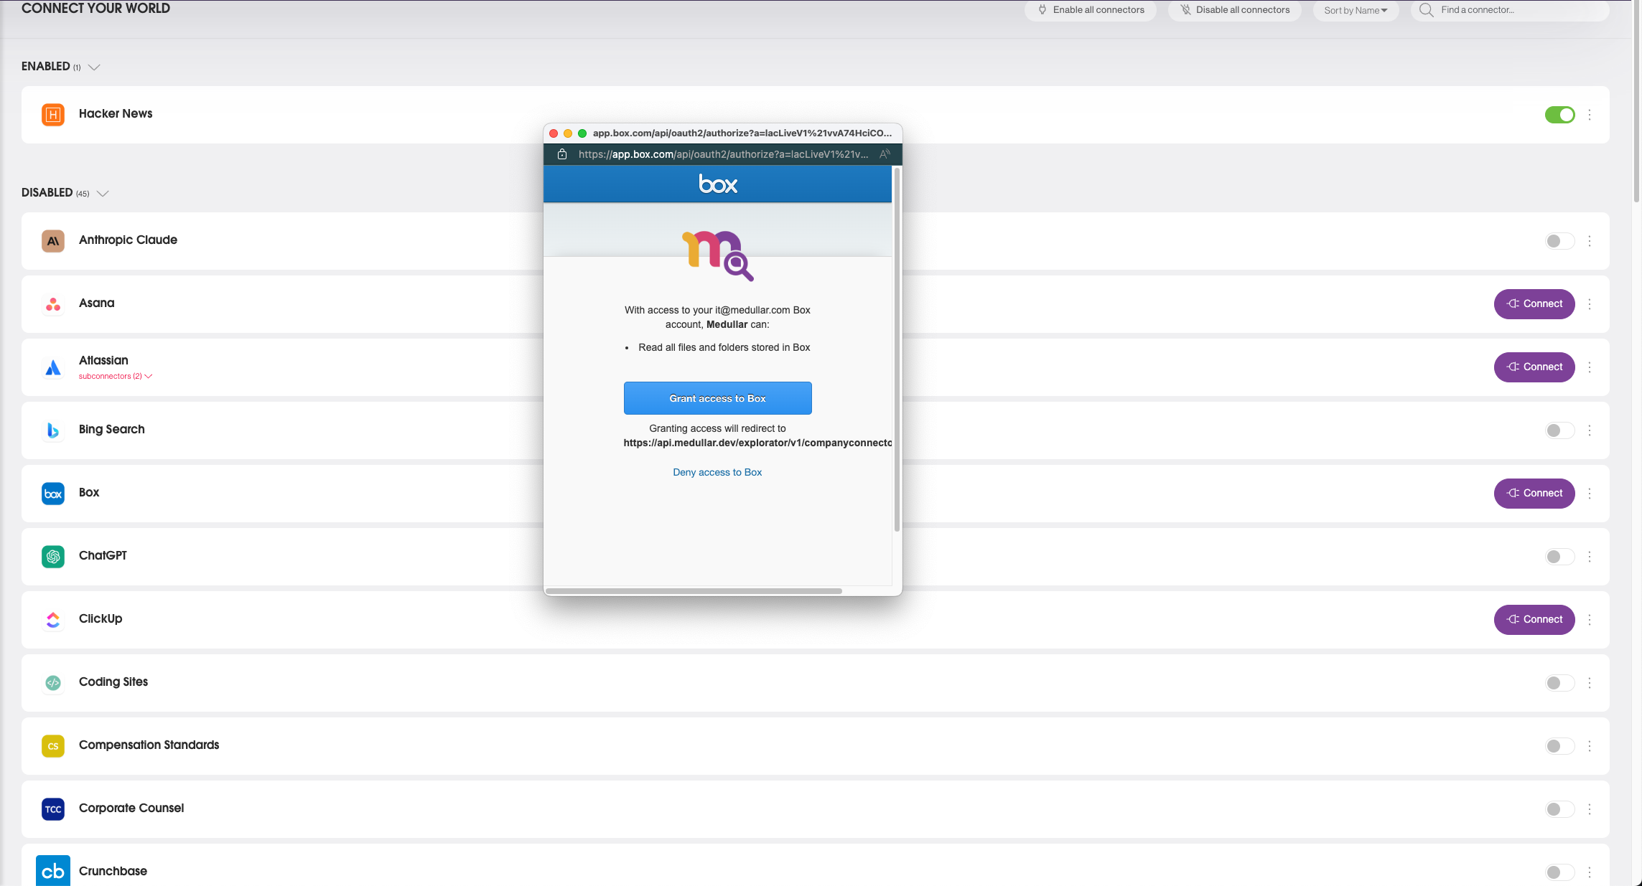Enable the Coding Sites toggle

1559,683
